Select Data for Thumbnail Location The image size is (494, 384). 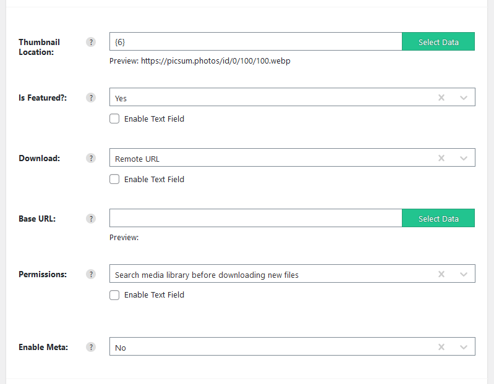coord(438,41)
